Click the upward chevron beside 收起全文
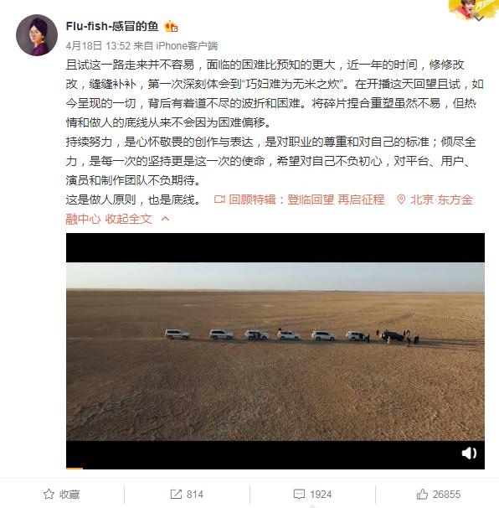Image resolution: width=499 pixels, height=508 pixels. [165, 219]
